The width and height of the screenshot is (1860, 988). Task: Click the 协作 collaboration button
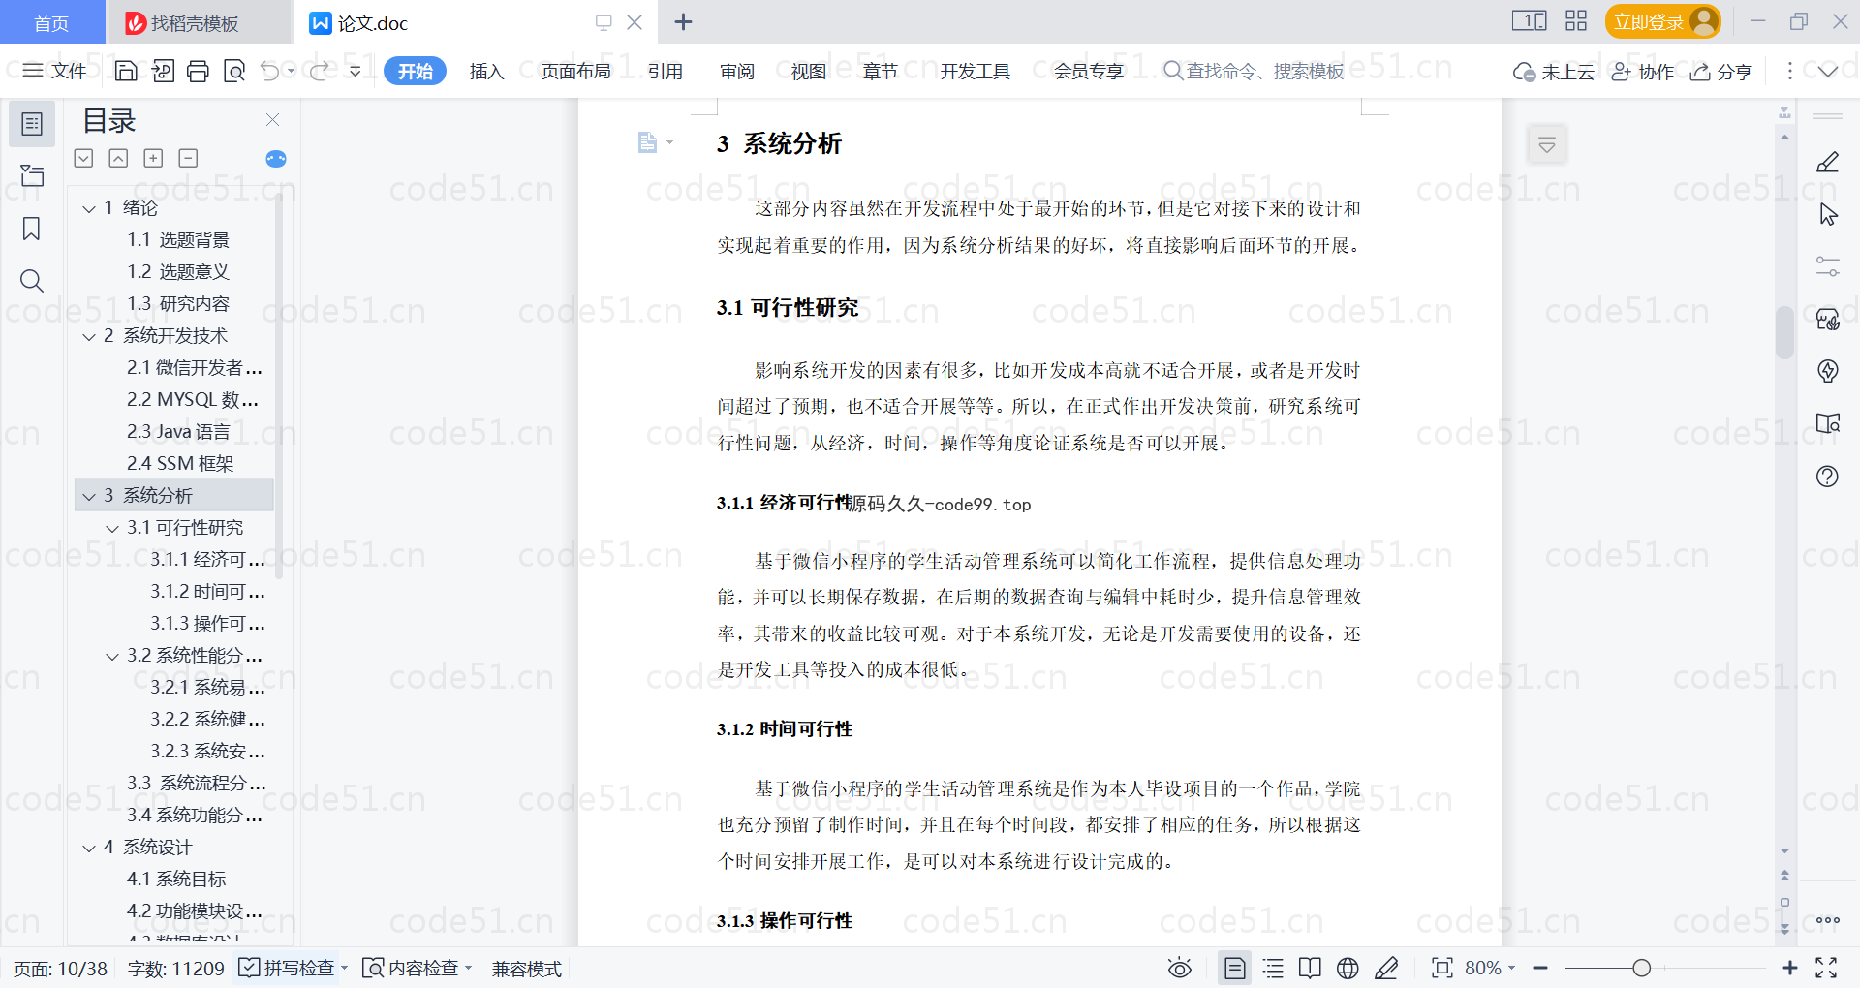pyautogui.click(x=1642, y=72)
